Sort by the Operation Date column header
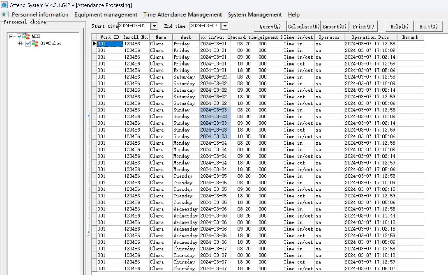Screen dimensions: 448x275 [x=370, y=37]
